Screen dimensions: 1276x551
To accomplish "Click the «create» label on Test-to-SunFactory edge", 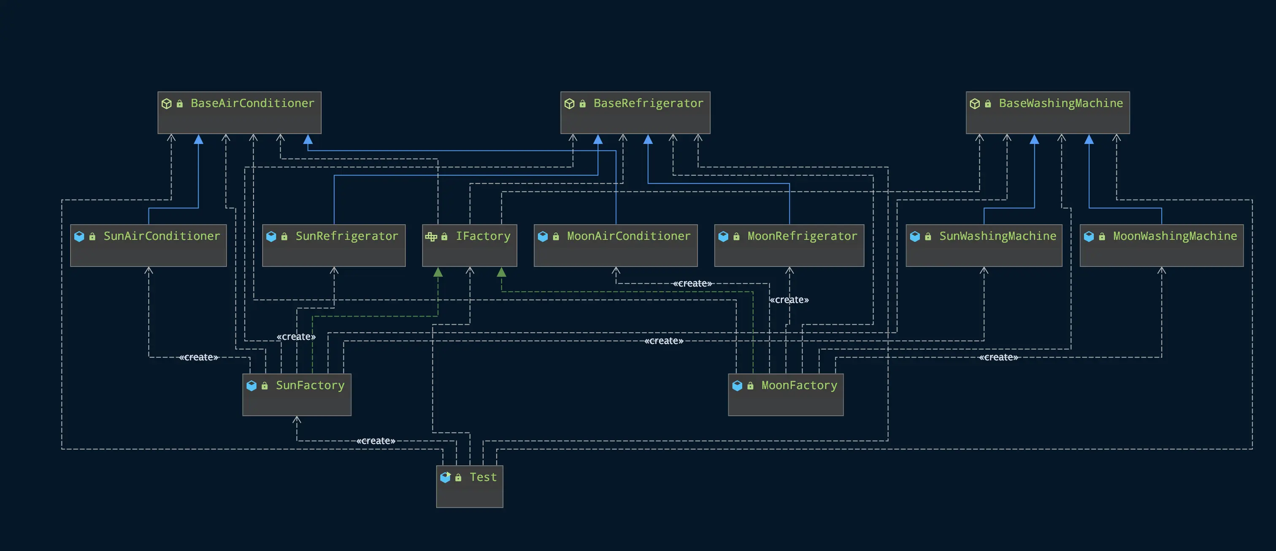I will (376, 441).
